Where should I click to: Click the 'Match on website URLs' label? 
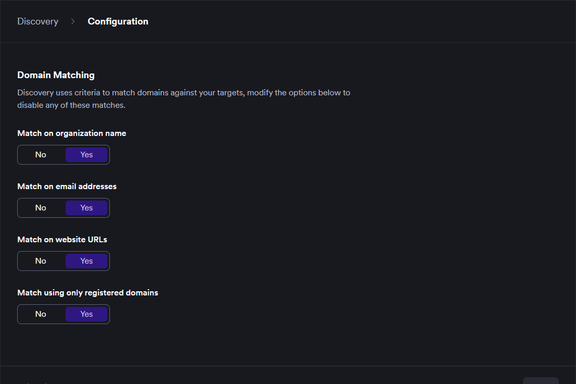(62, 240)
